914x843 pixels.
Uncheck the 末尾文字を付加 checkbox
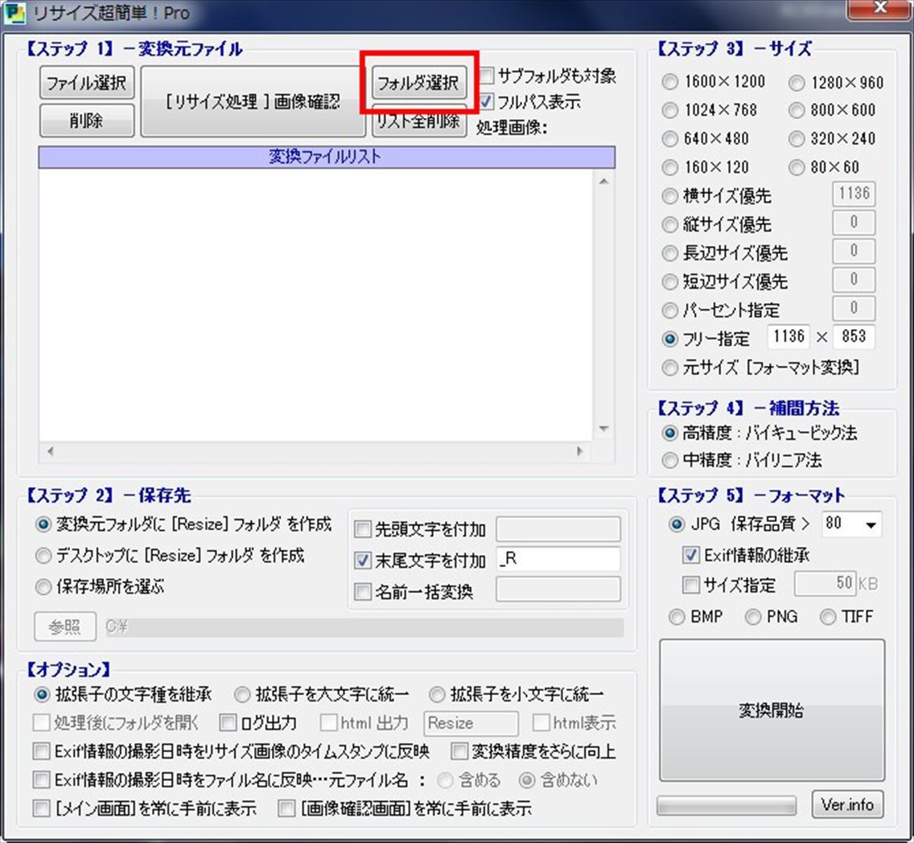point(363,560)
